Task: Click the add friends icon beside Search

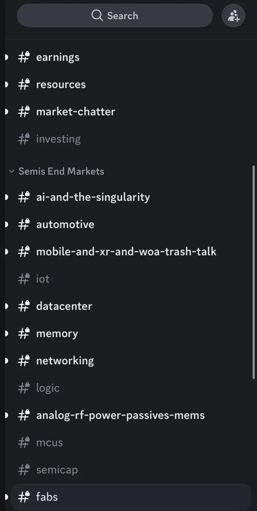Action: 233,16
